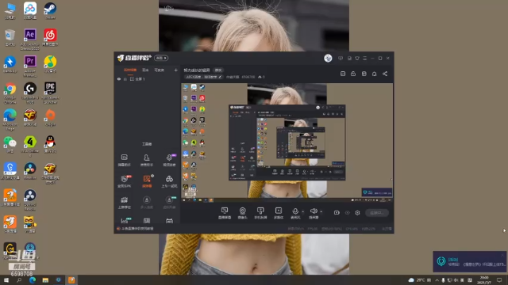Click the stream preview area in the companion window

287,142
